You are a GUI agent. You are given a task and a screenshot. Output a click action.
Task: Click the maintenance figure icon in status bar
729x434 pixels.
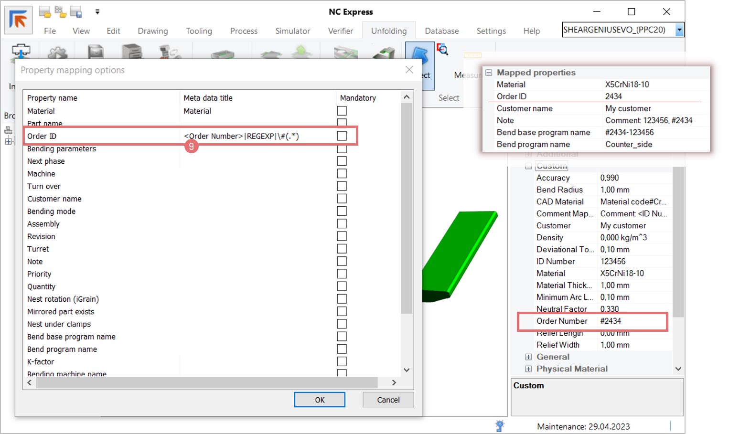point(500,425)
